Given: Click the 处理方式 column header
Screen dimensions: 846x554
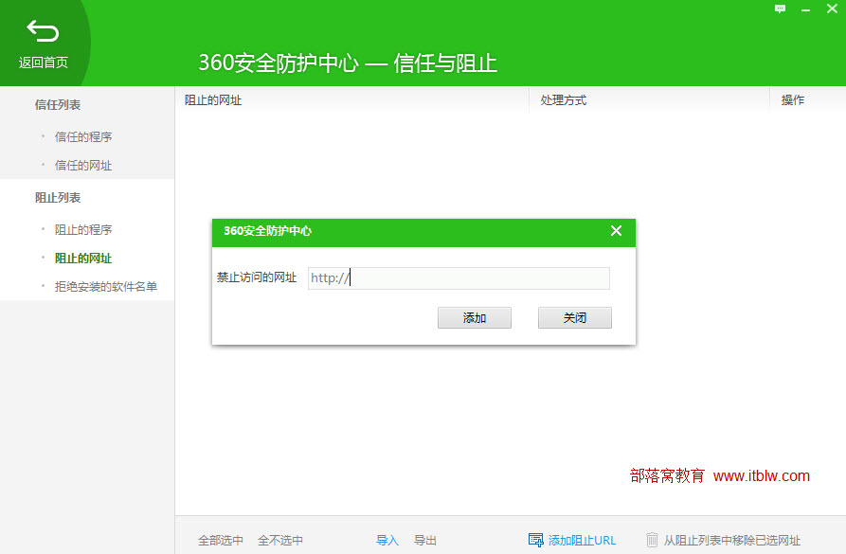Looking at the screenshot, I should click(564, 100).
